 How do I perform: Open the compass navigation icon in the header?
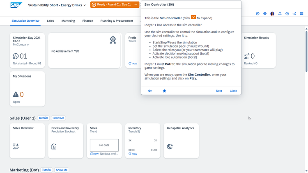pos(257,14)
